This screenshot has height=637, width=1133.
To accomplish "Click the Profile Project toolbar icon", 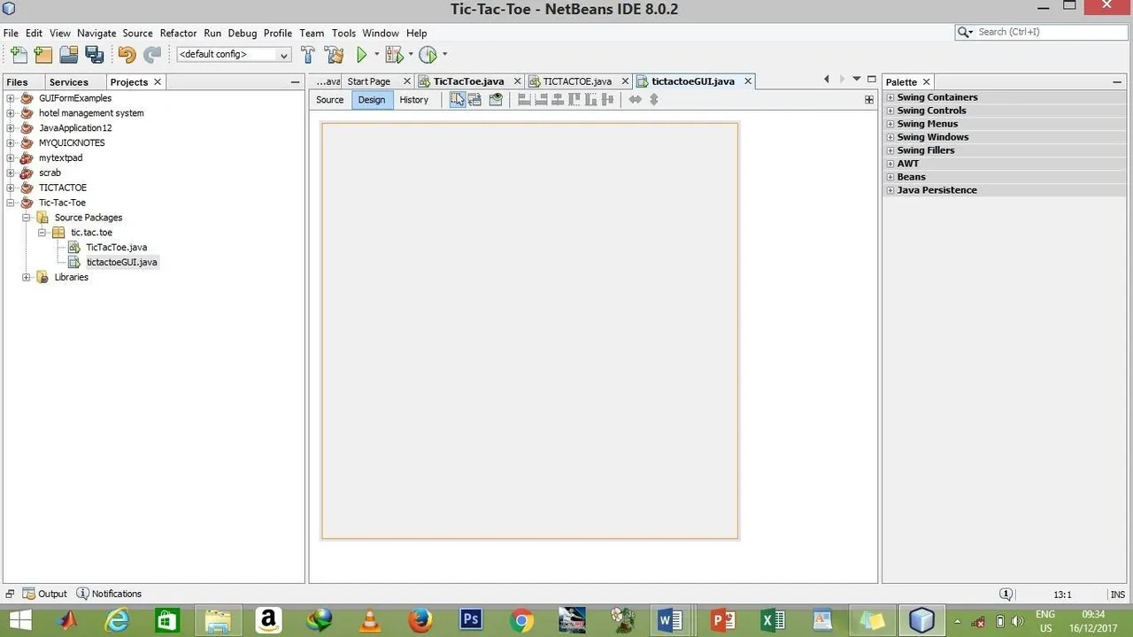I will coord(428,55).
